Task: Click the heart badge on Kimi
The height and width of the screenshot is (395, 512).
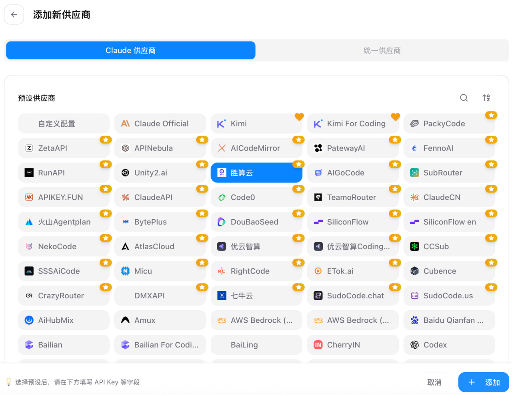Action: (x=299, y=117)
